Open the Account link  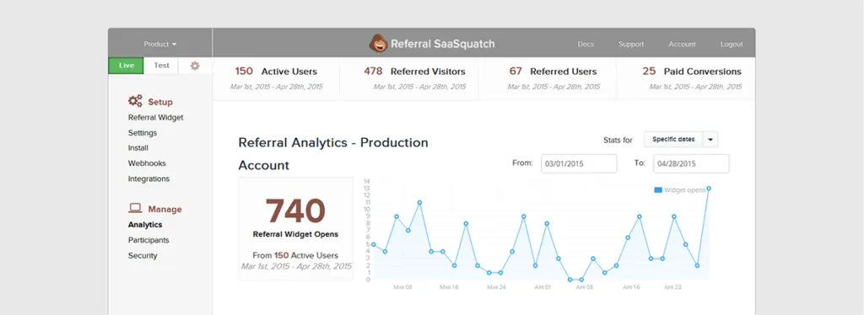[682, 44]
